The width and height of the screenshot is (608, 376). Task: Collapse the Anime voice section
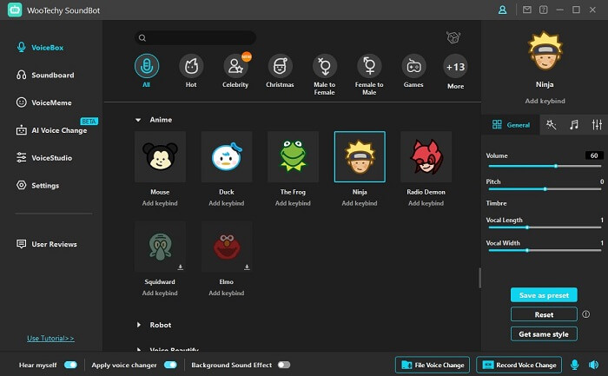[x=138, y=119]
